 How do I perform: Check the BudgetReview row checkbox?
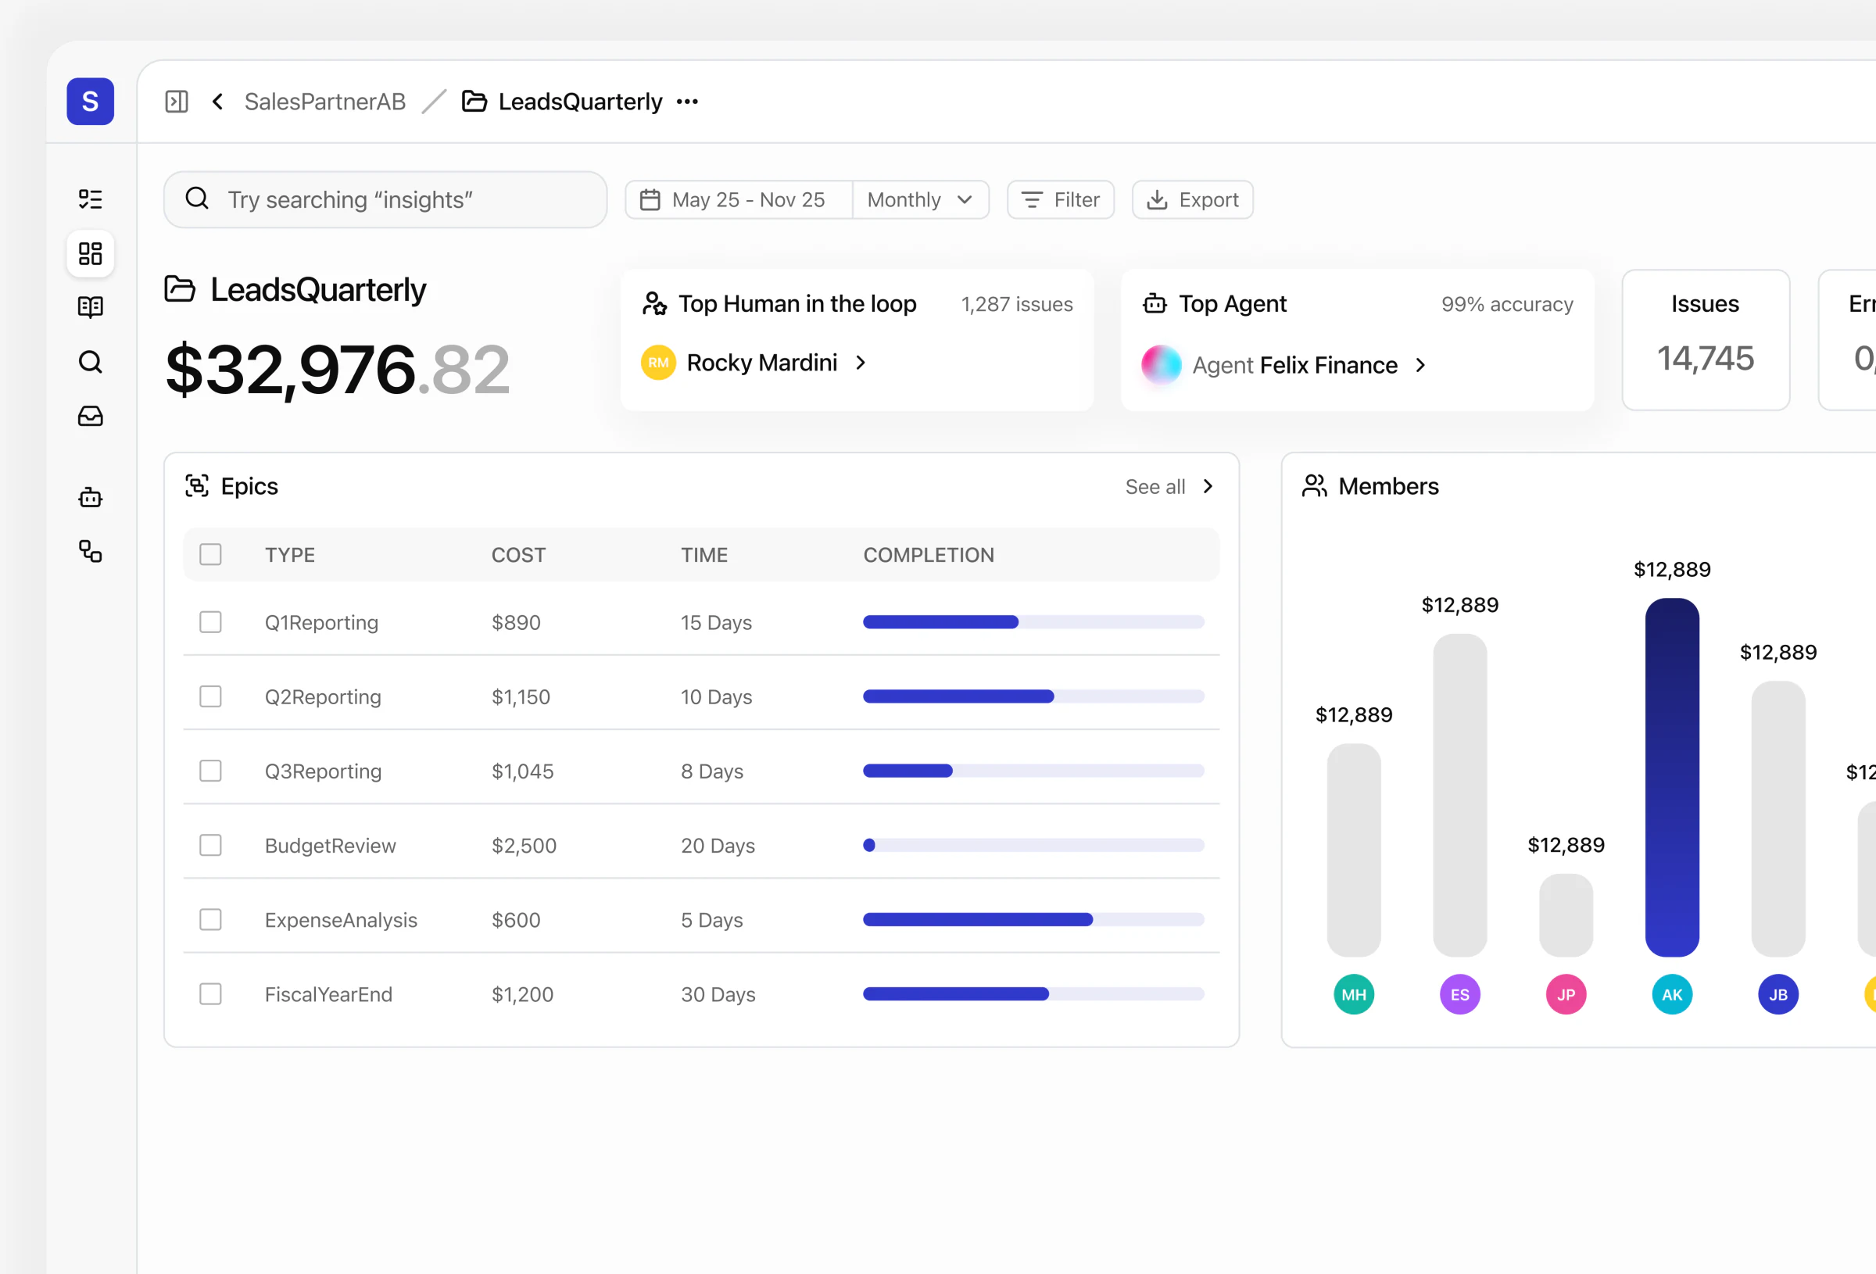[211, 846]
